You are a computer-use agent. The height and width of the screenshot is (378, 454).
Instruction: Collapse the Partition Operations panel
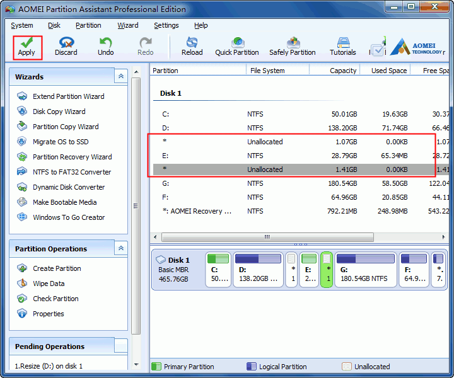pos(121,249)
